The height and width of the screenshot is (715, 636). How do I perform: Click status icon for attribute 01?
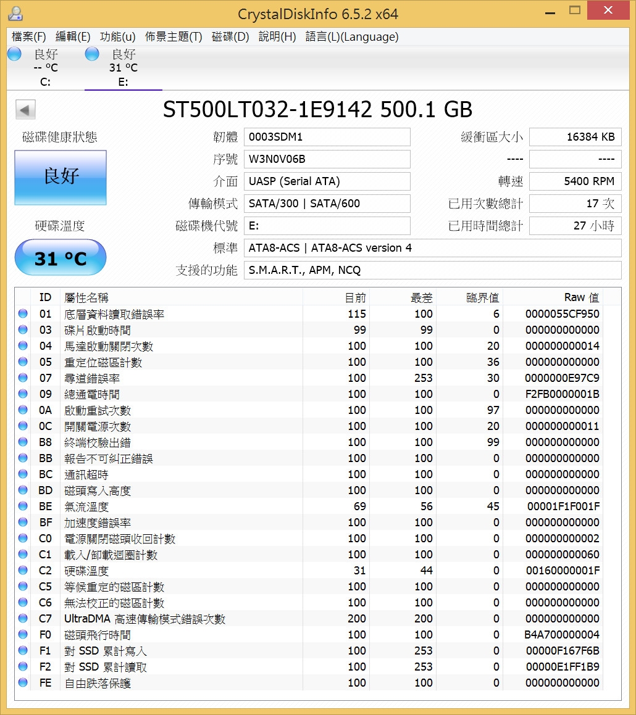[x=23, y=314]
